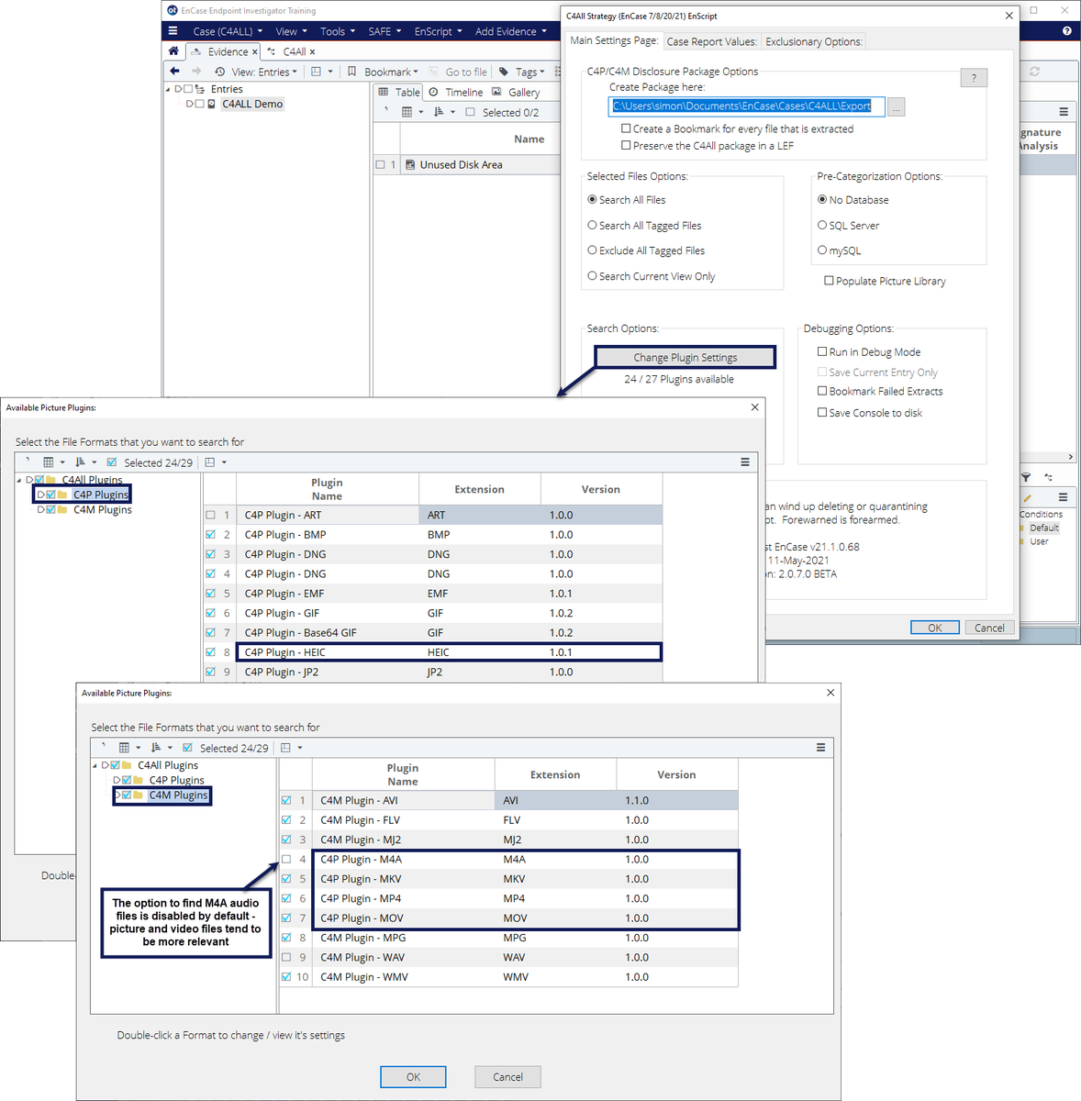Enable Preserve the C4All package in a LEF
Viewport: 1081px width, 1101px height.
pyautogui.click(x=626, y=145)
